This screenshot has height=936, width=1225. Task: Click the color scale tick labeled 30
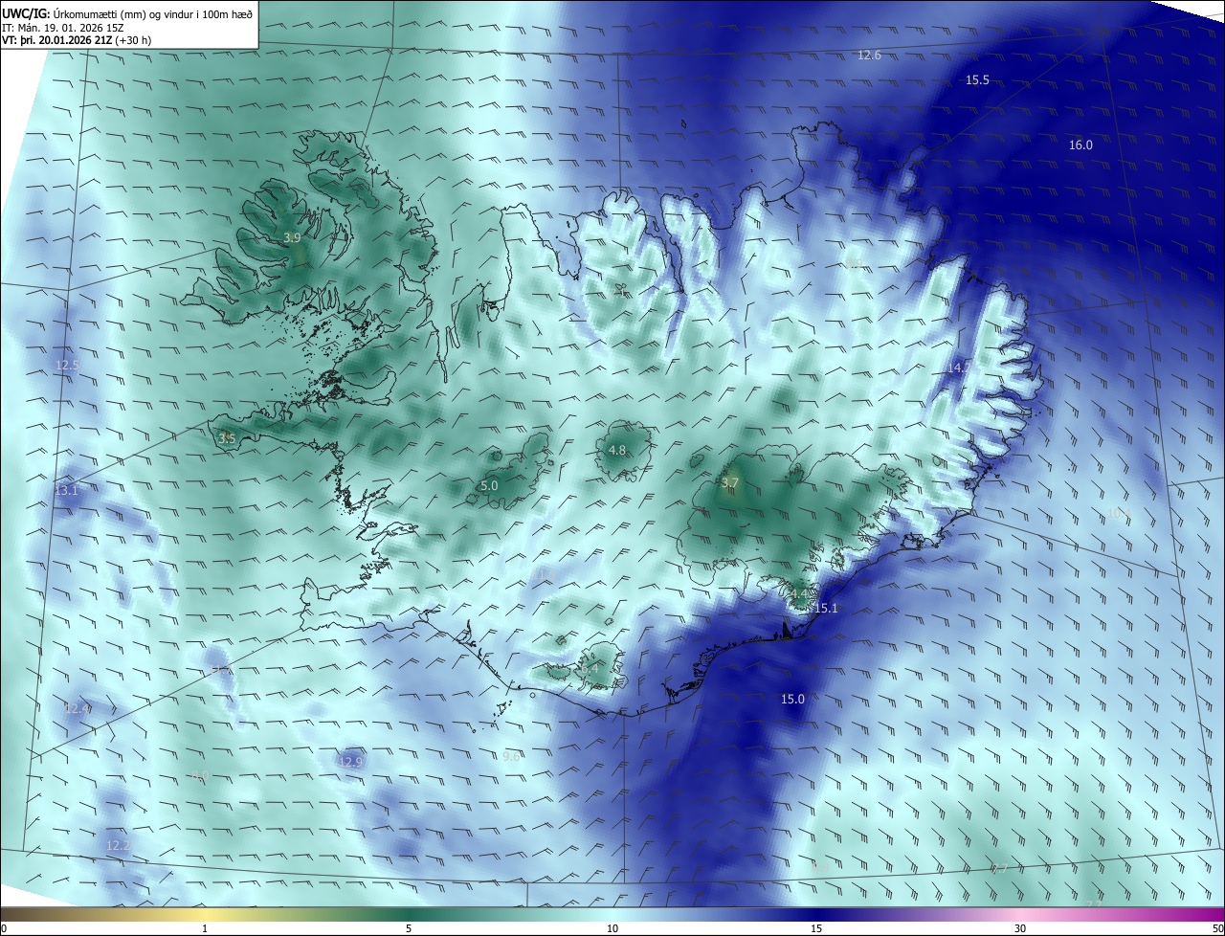click(1020, 928)
